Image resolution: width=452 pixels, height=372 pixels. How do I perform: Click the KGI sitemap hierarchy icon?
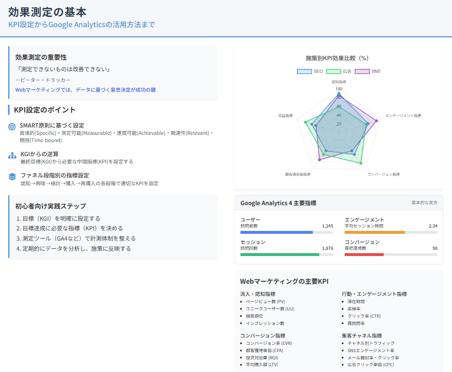(13, 156)
